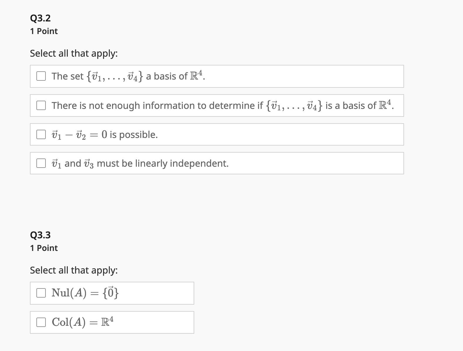
Task: Check 'v1 − v2 = 0 is possible' option
Action: click(x=41, y=134)
